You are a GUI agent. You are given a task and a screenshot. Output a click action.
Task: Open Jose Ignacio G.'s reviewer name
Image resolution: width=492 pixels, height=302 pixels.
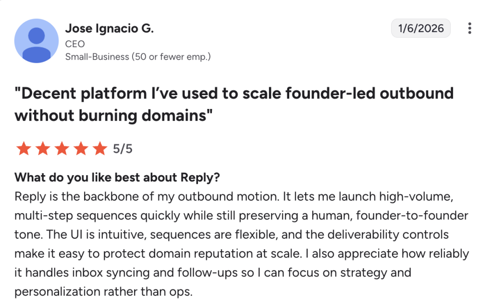click(x=110, y=28)
